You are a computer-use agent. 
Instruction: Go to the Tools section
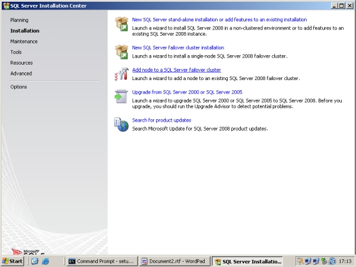coord(16,52)
